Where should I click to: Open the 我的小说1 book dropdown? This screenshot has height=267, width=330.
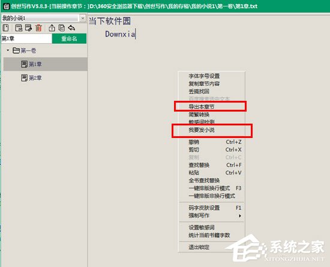click(83, 18)
